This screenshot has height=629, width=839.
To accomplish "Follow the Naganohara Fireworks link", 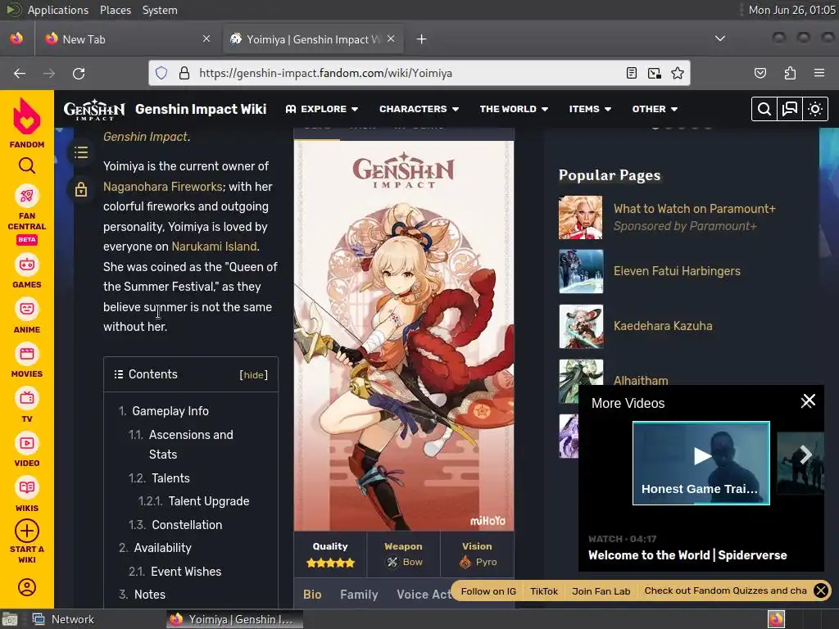I will click(x=163, y=187).
